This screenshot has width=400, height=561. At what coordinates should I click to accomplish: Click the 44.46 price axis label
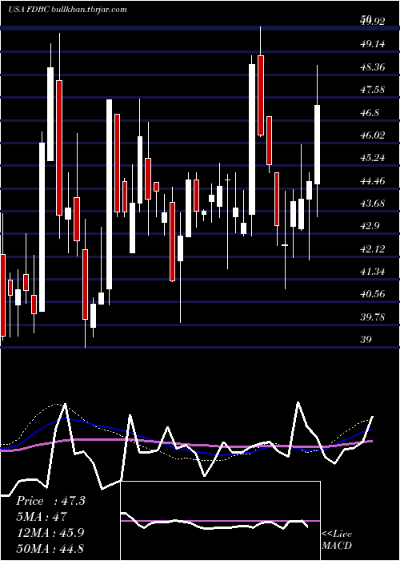[373, 181]
